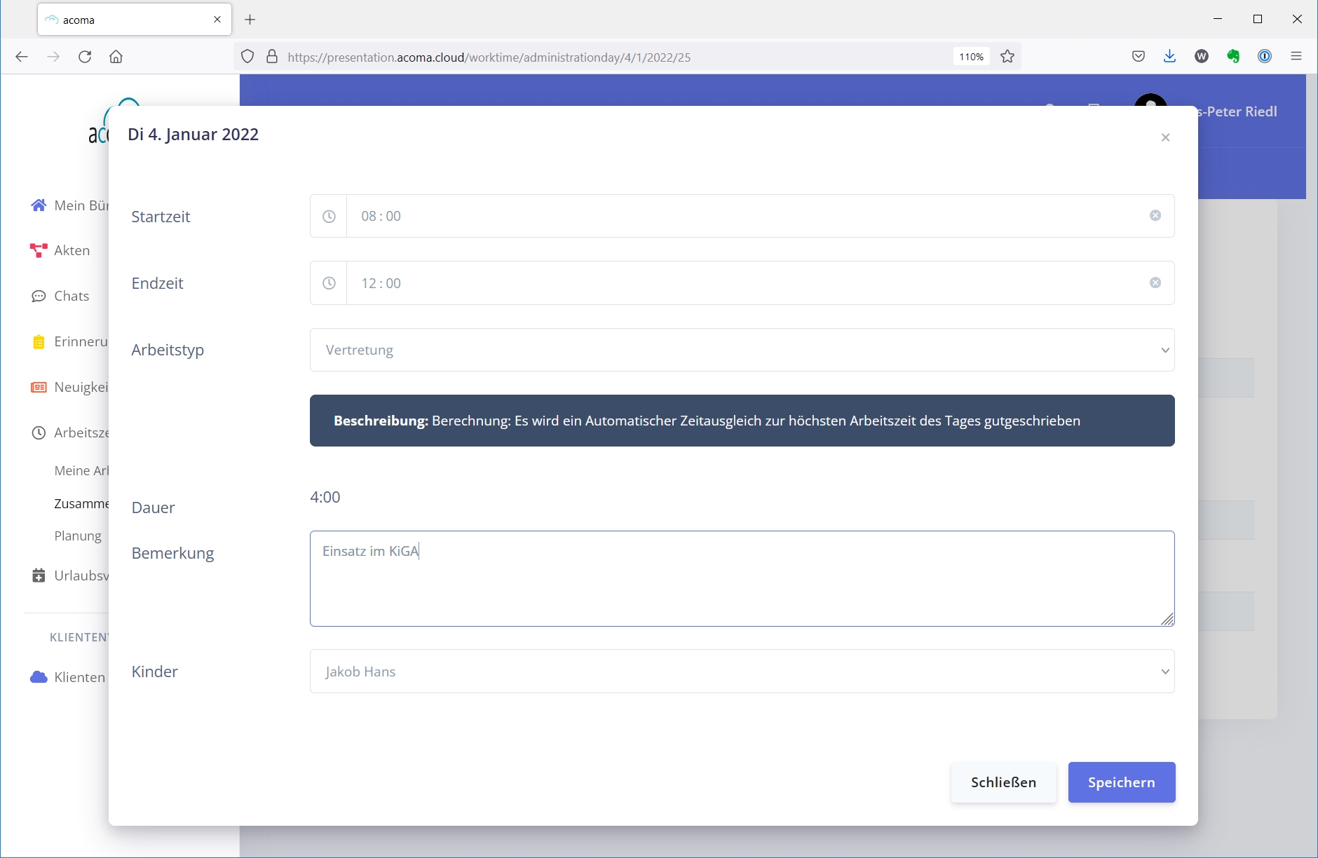
Task: Open the Kinder dropdown showing Jakob Hans
Action: [742, 672]
